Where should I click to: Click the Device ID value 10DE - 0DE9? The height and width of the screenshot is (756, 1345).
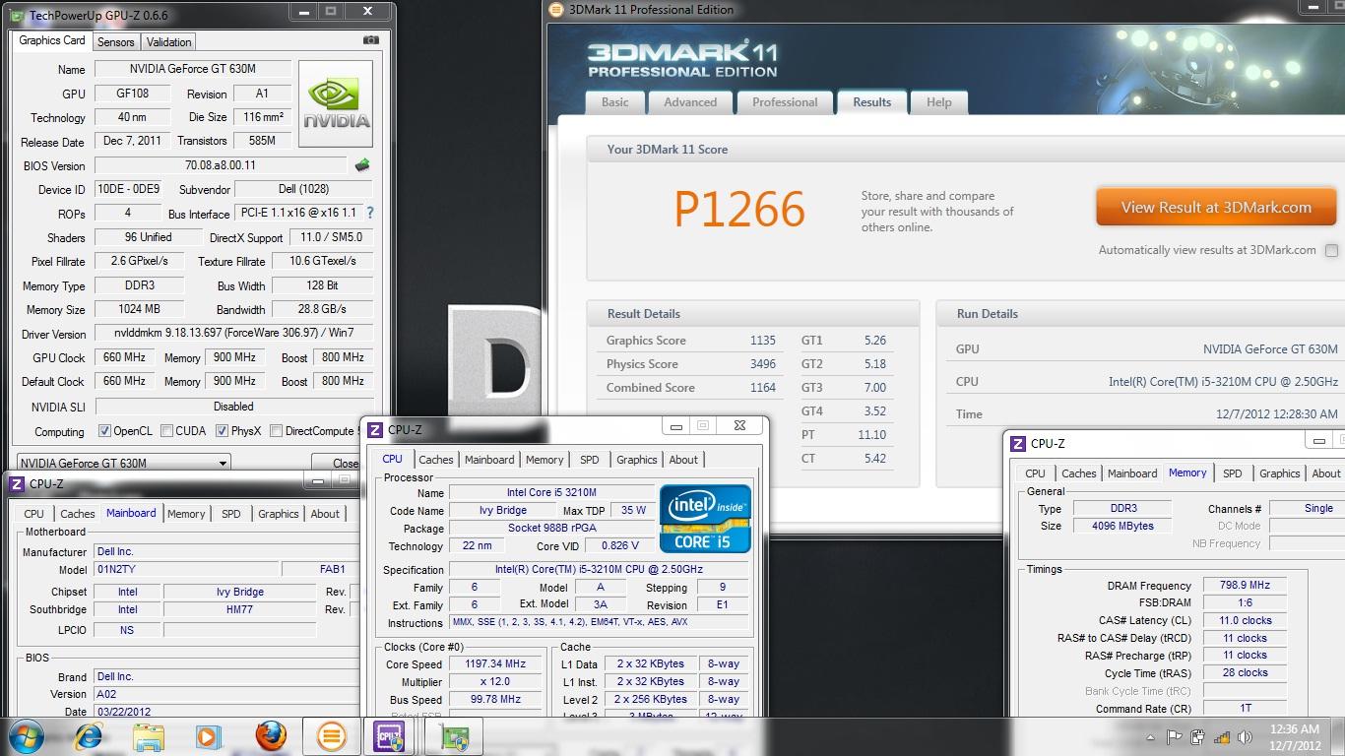[128, 189]
